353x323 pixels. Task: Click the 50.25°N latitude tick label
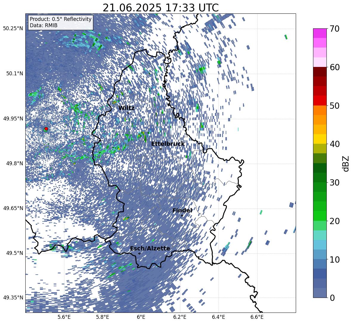click(x=13, y=29)
